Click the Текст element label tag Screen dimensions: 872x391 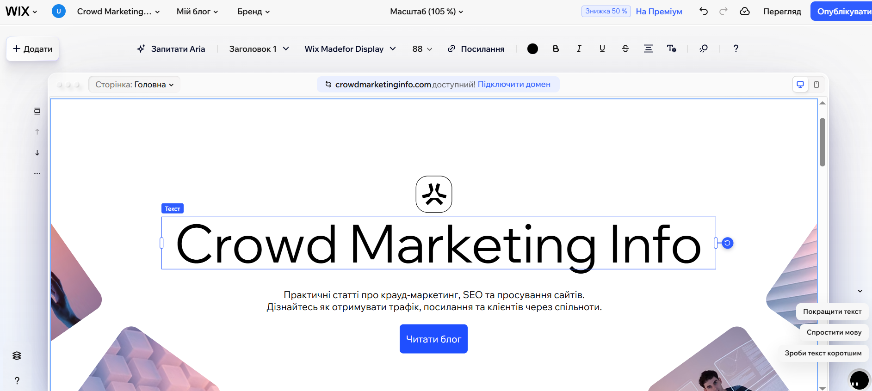click(x=173, y=208)
